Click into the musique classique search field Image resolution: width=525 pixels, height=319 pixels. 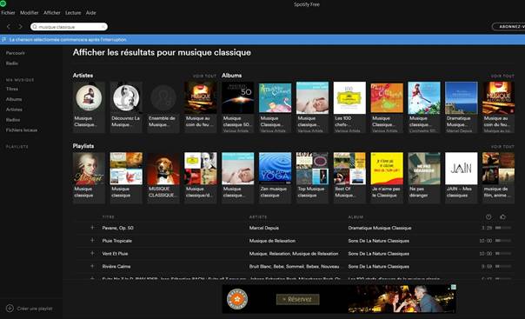click(x=70, y=26)
